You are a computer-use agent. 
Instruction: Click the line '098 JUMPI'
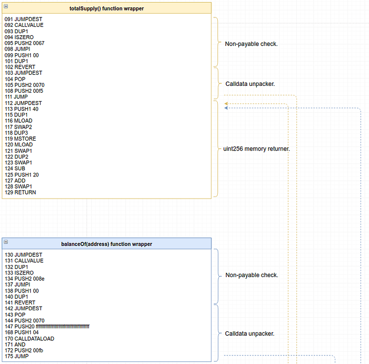point(17,49)
